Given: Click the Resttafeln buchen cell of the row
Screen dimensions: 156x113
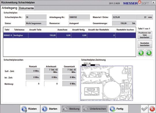Looking at the screenshot, I should tap(126, 35).
